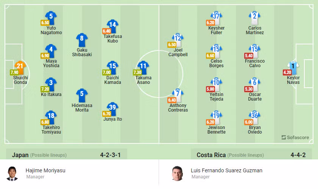Click the Sofascore logo watermark
This screenshot has width=318, height=189.
295,137
